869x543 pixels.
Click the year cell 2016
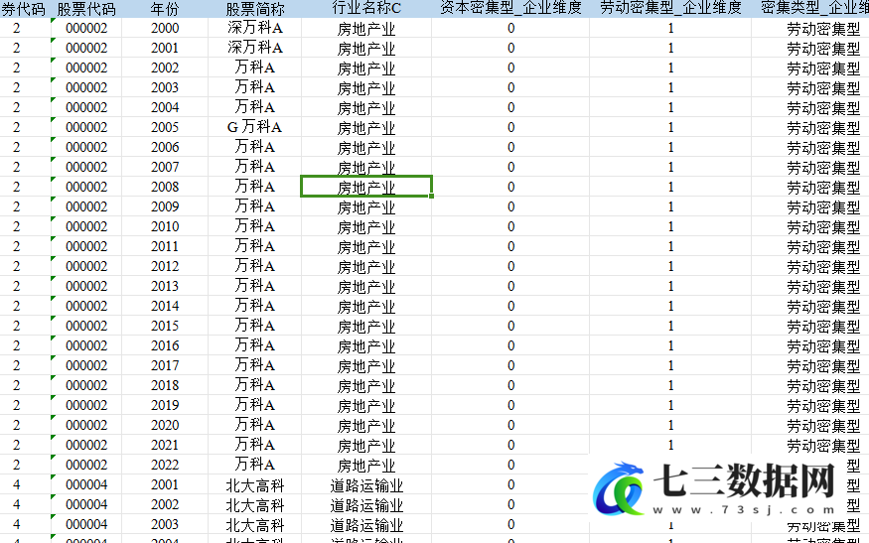[x=165, y=345]
